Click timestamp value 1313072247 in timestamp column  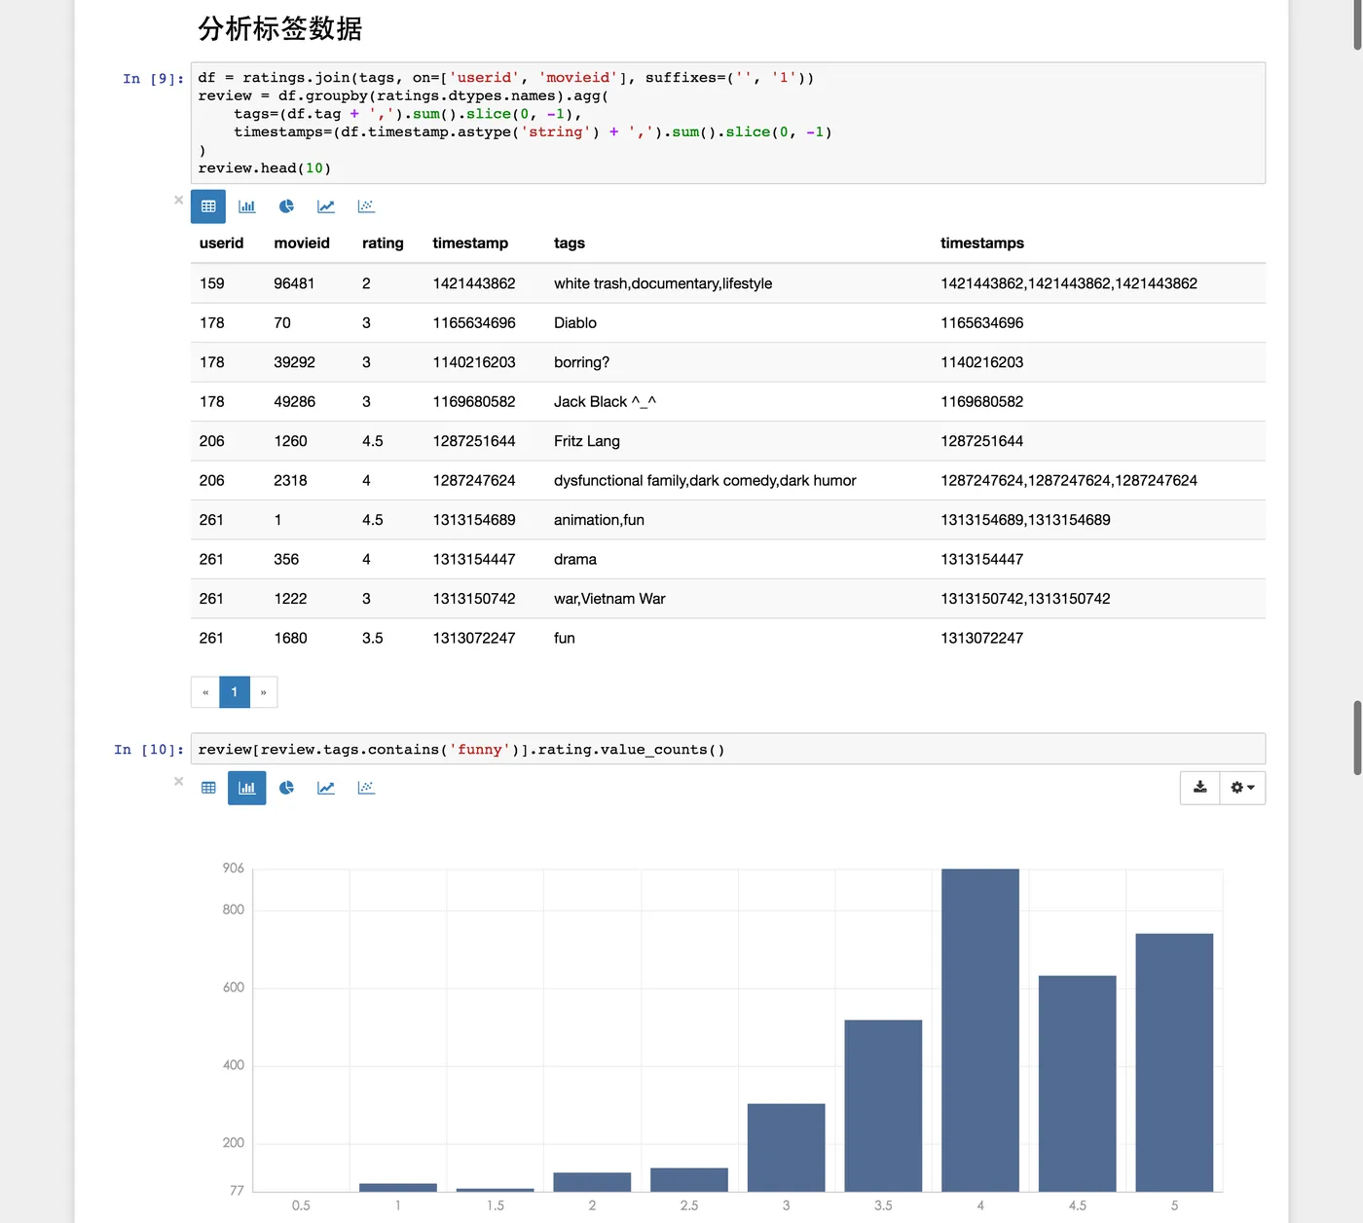474,638
